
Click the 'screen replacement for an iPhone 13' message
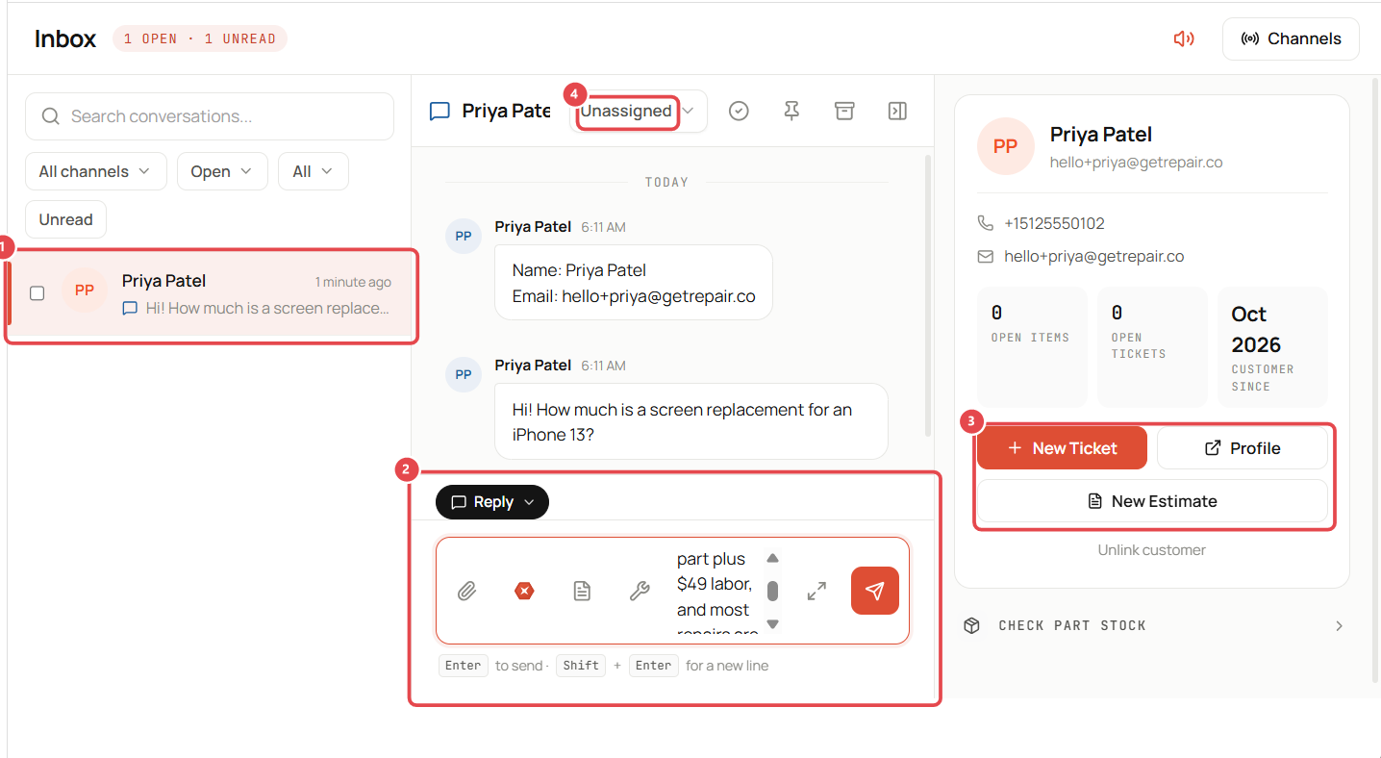pos(691,422)
